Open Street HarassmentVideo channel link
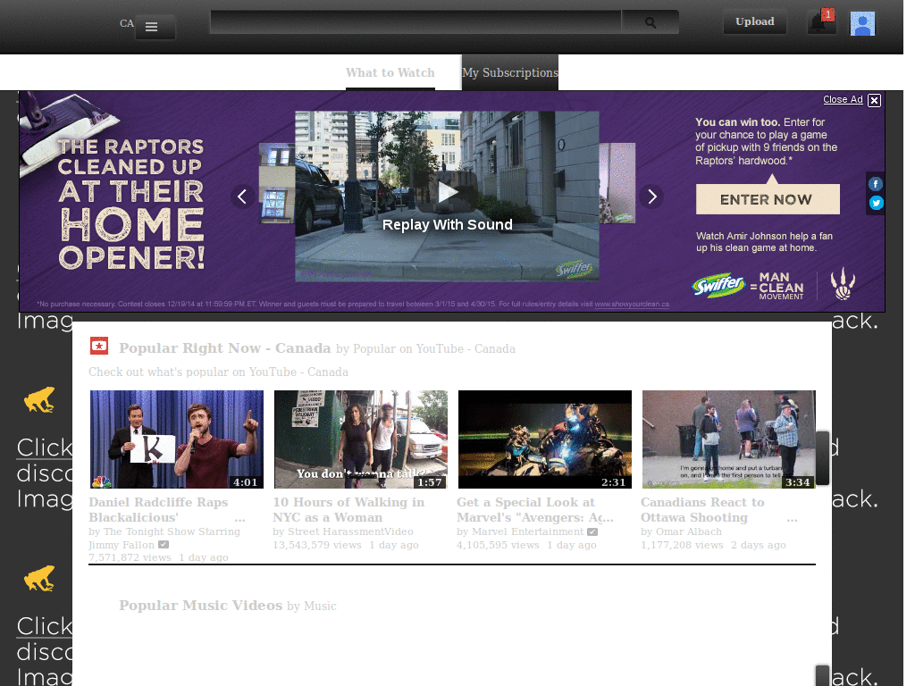The height and width of the screenshot is (686, 915). click(x=350, y=531)
